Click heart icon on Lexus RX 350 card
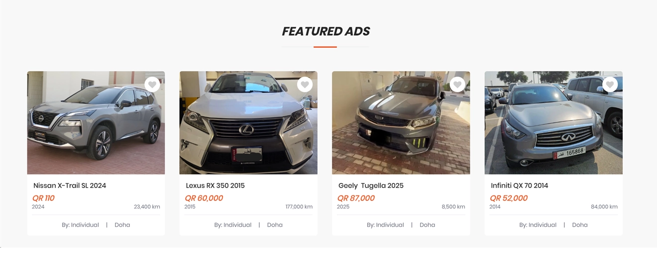 305,85
